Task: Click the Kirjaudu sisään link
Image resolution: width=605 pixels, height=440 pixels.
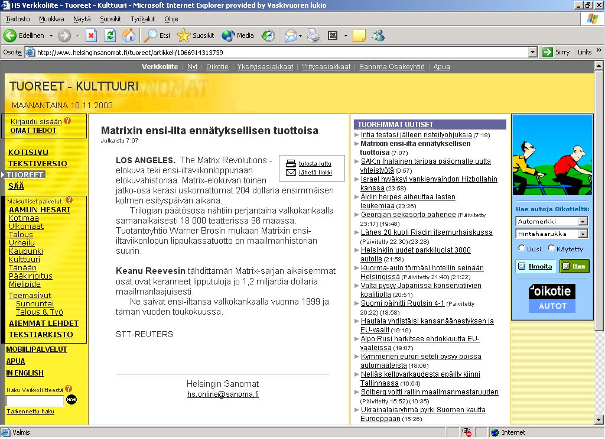Action: click(36, 121)
